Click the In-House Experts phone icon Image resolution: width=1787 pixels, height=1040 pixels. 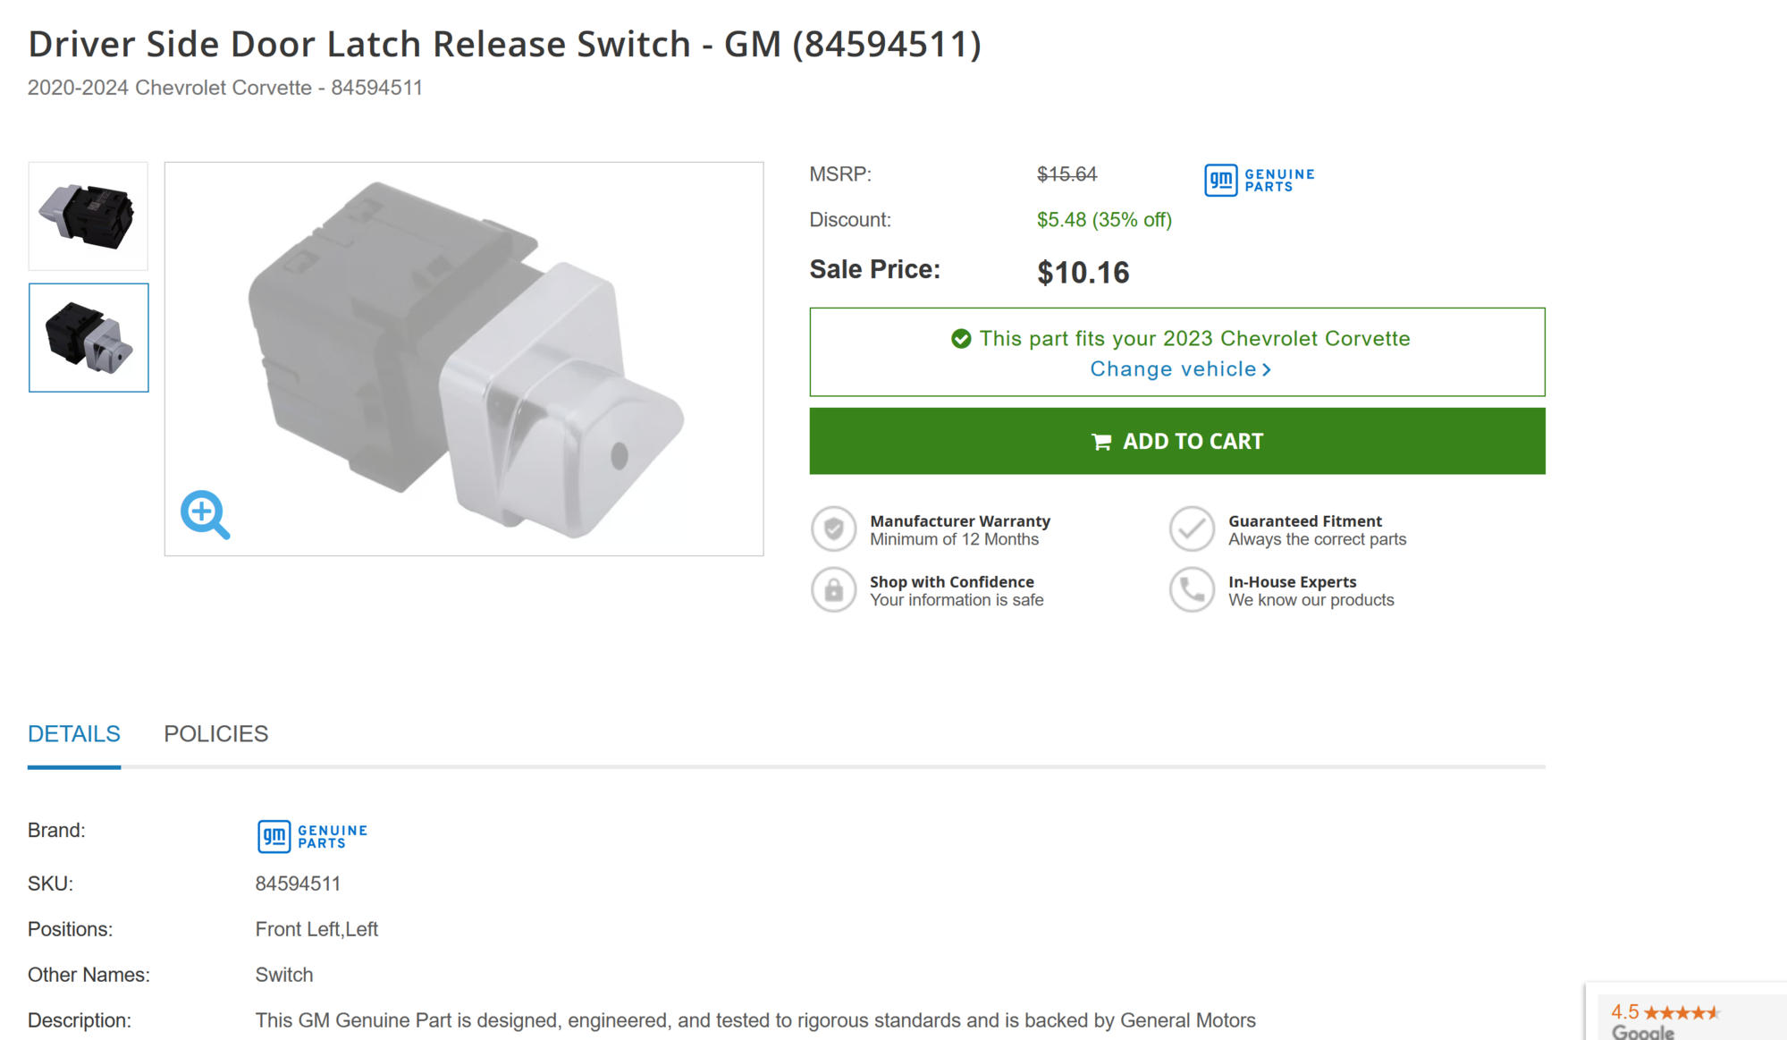(x=1191, y=590)
